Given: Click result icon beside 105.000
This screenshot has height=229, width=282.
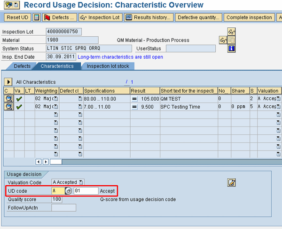Looking at the screenshot, I should tap(134, 99).
